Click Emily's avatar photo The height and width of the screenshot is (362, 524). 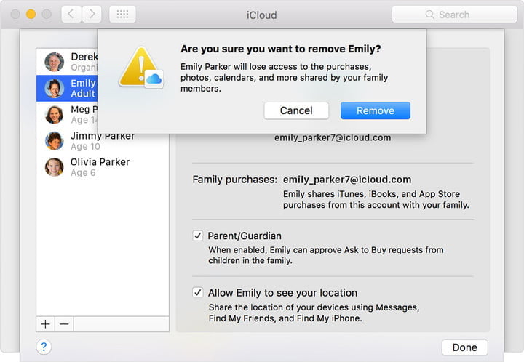54,88
